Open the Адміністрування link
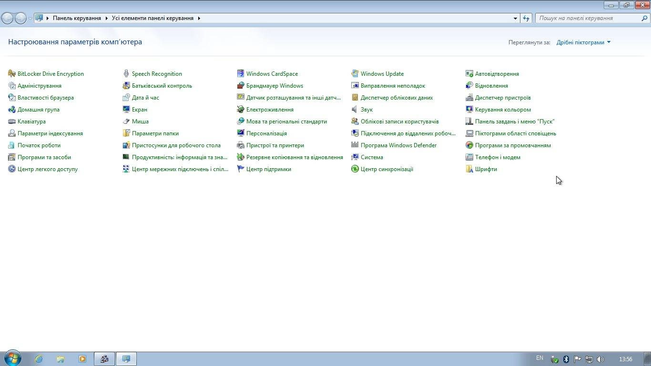This screenshot has height=366, width=651. click(40, 86)
